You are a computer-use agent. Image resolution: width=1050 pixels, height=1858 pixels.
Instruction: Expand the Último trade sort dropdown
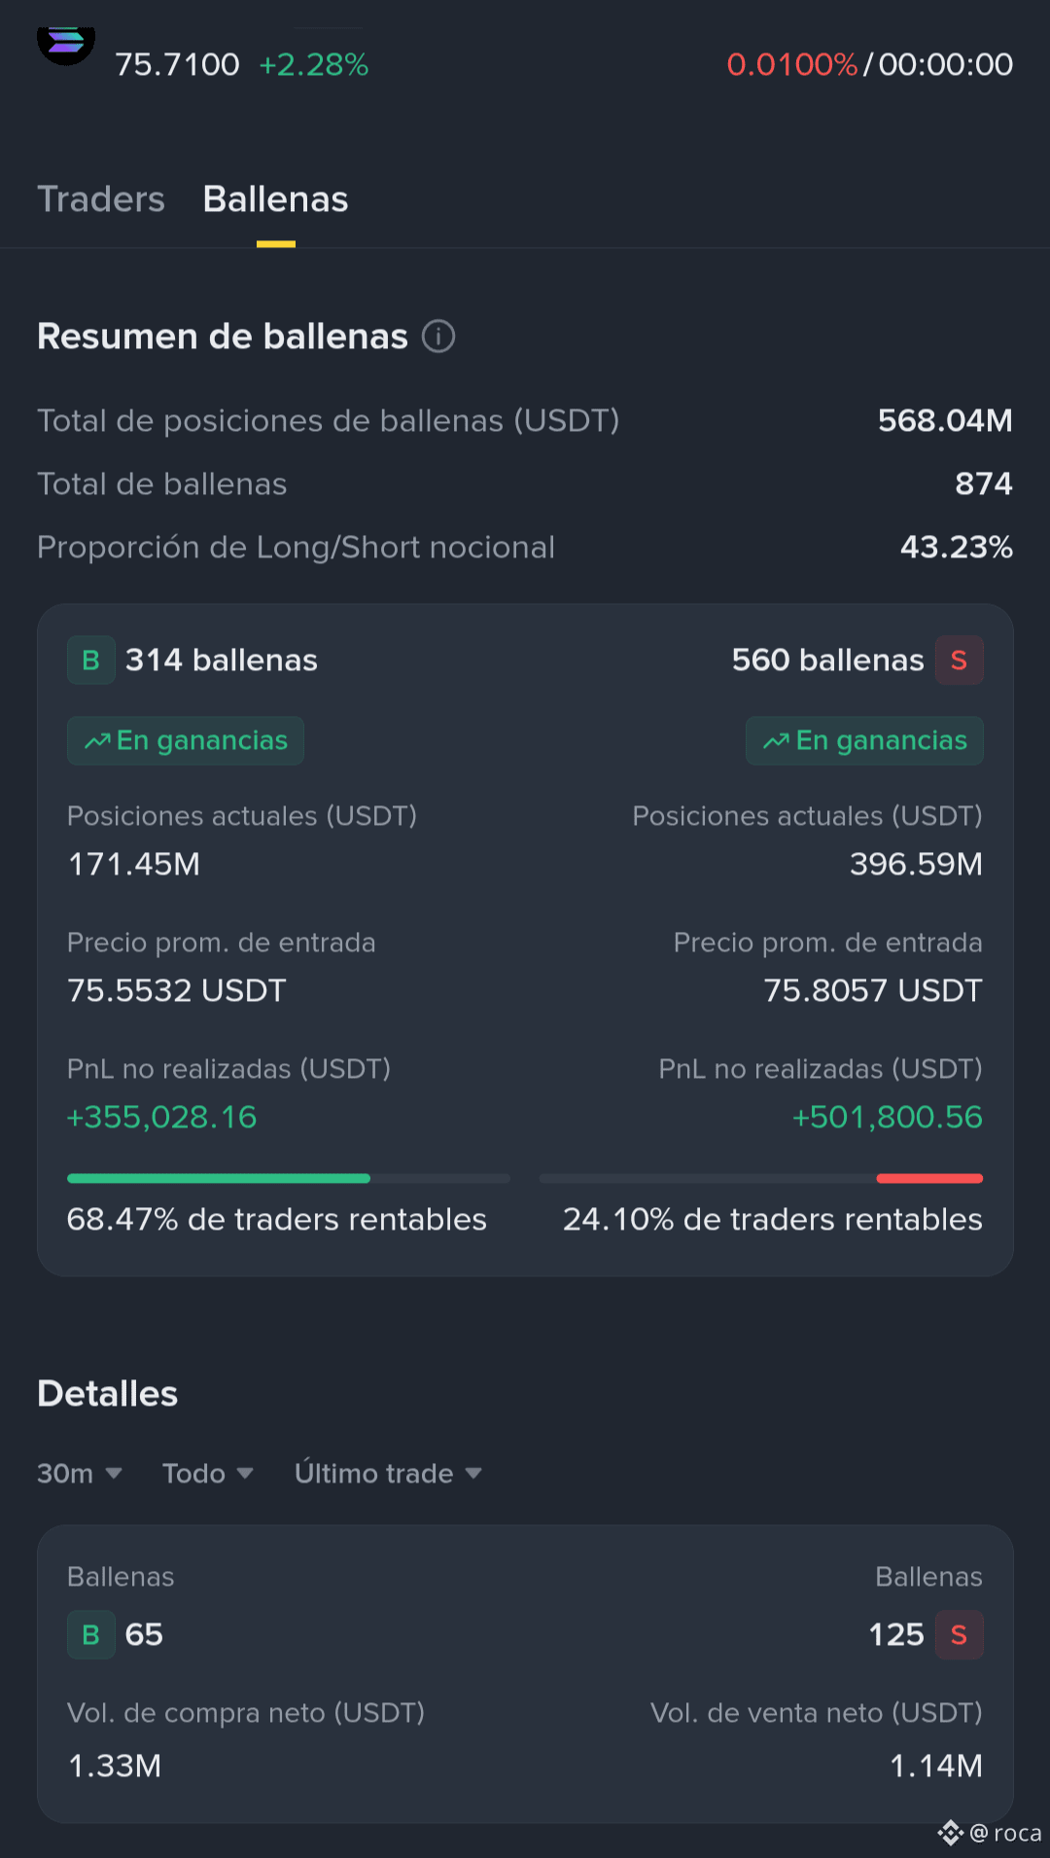point(389,1474)
